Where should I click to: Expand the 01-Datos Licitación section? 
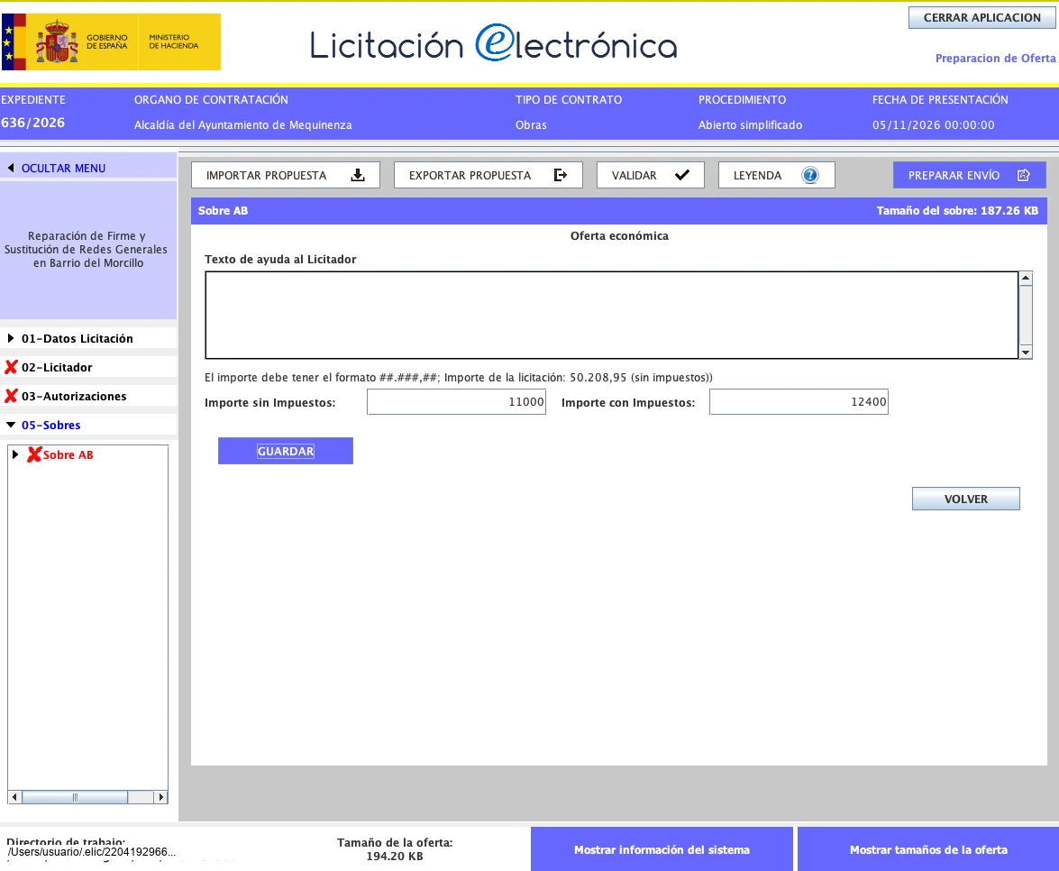click(11, 338)
